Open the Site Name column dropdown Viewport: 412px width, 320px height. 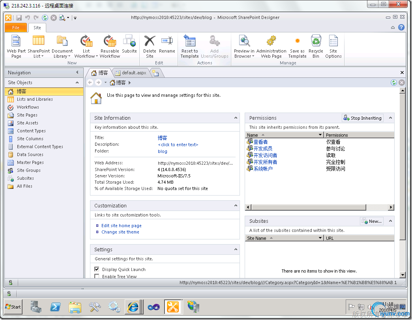pos(320,238)
